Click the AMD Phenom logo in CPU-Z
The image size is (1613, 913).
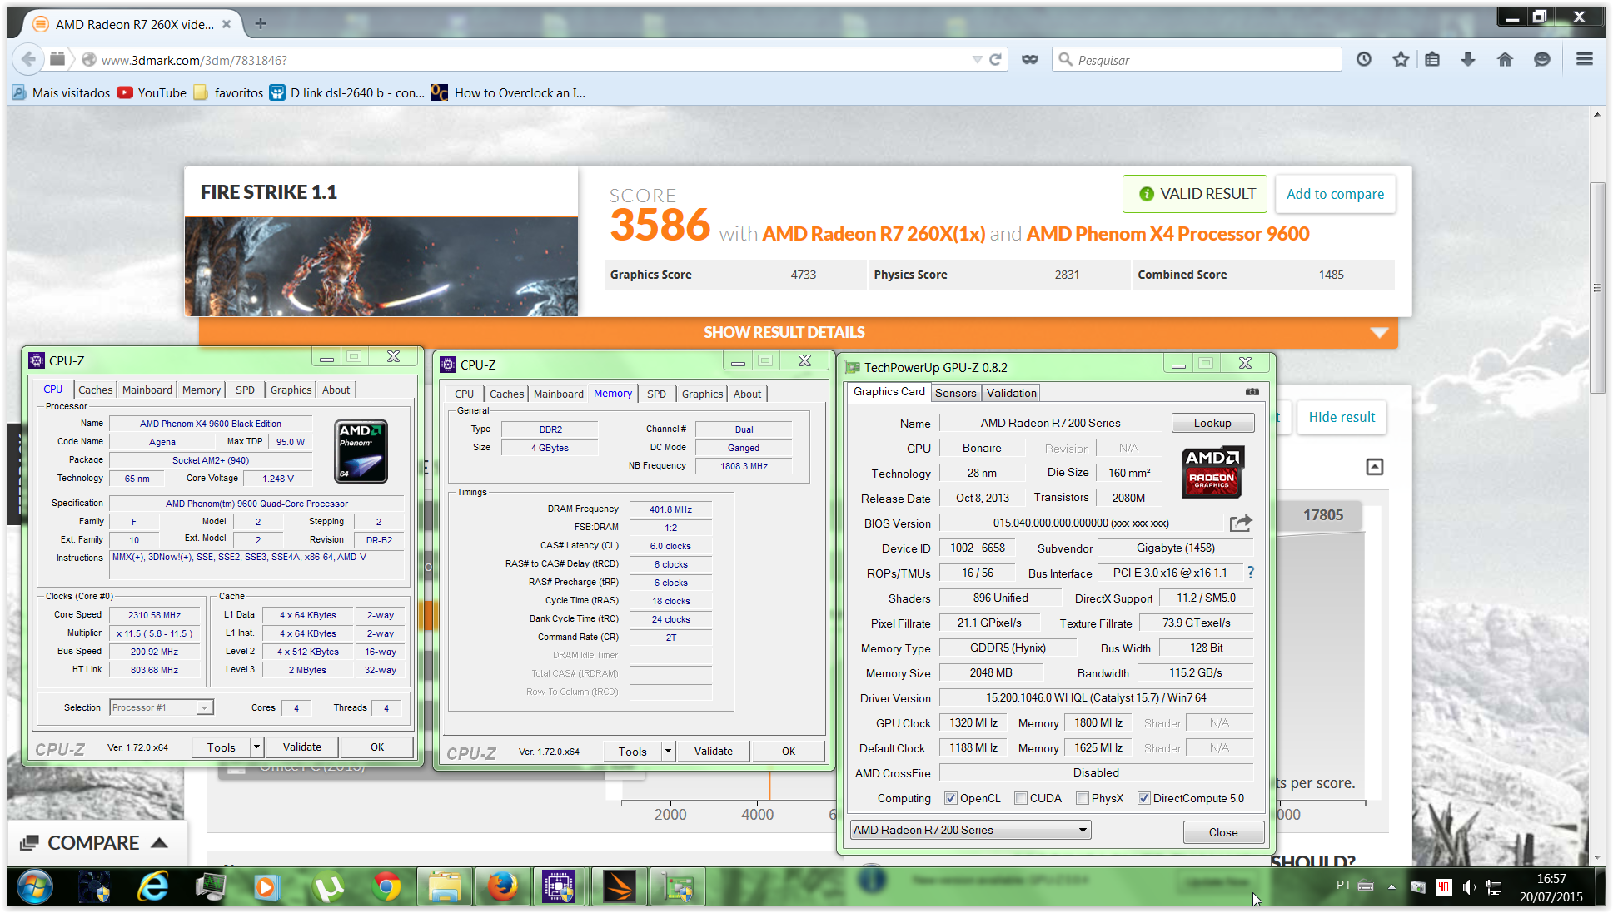pyautogui.click(x=361, y=450)
